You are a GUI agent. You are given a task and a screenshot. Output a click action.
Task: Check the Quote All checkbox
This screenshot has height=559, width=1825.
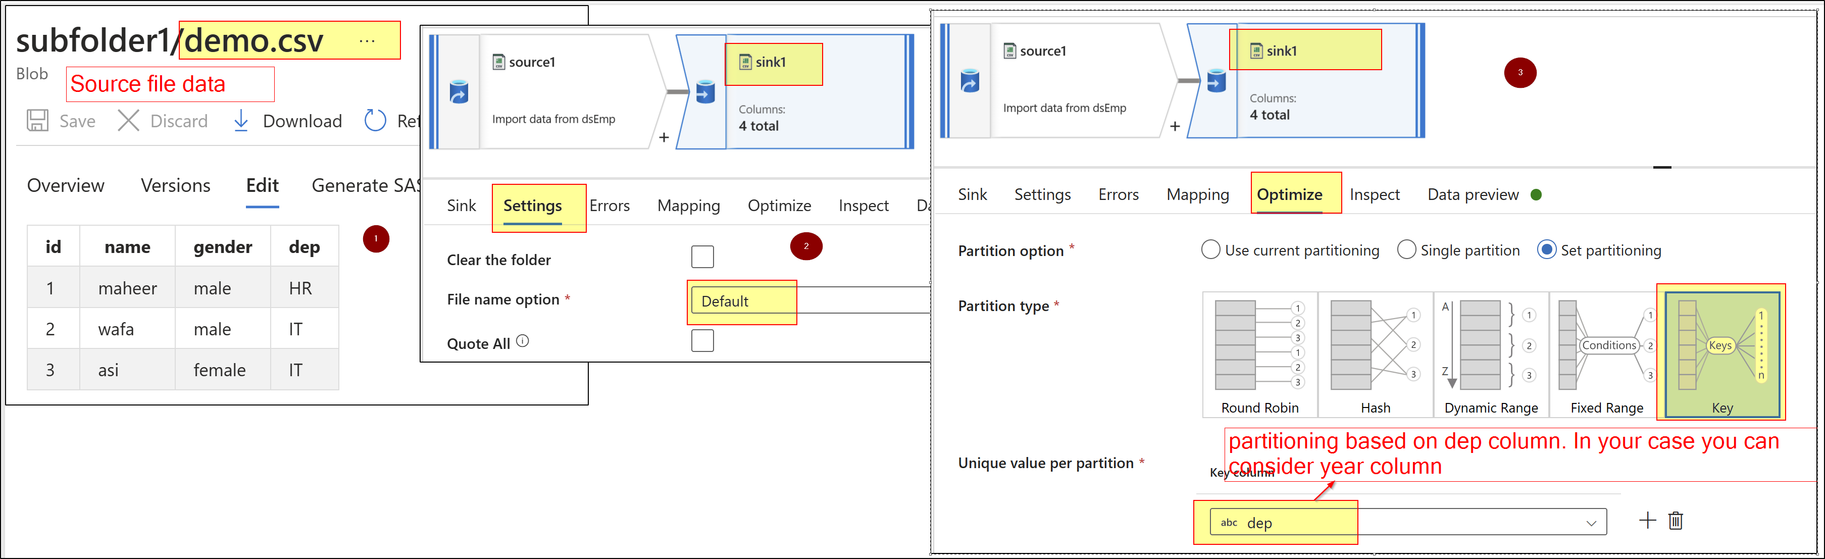[702, 341]
